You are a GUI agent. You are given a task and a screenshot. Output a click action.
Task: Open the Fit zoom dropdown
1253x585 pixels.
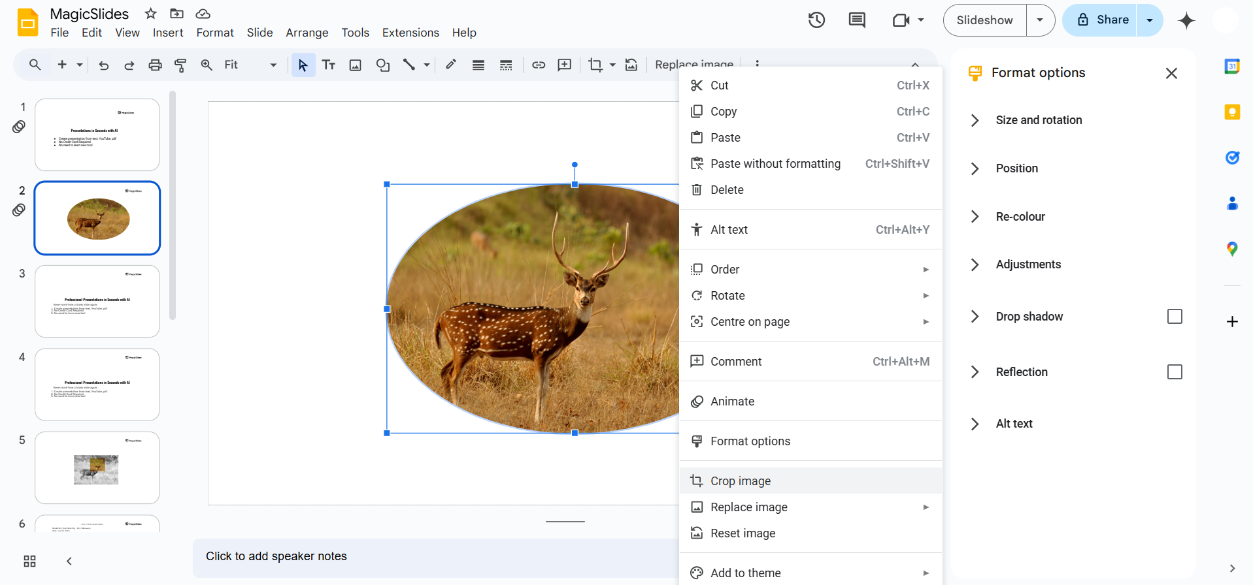(250, 65)
